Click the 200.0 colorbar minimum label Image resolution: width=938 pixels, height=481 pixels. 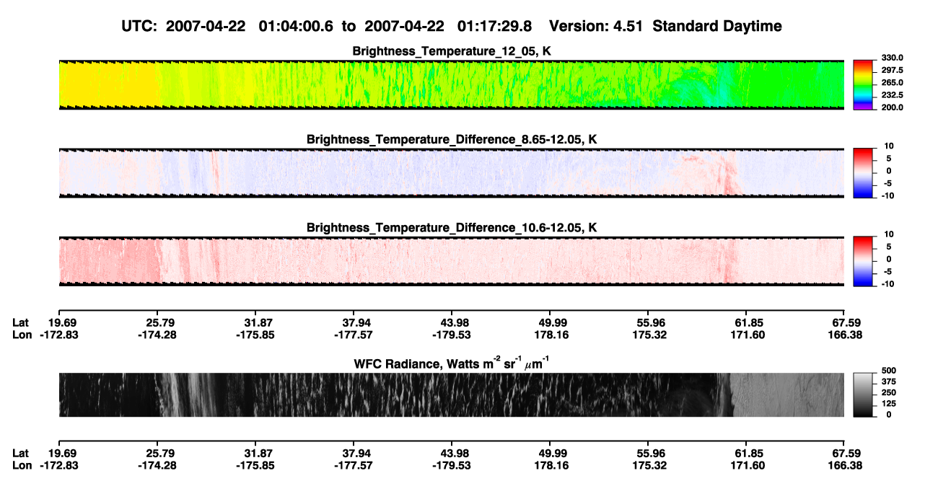(x=892, y=107)
